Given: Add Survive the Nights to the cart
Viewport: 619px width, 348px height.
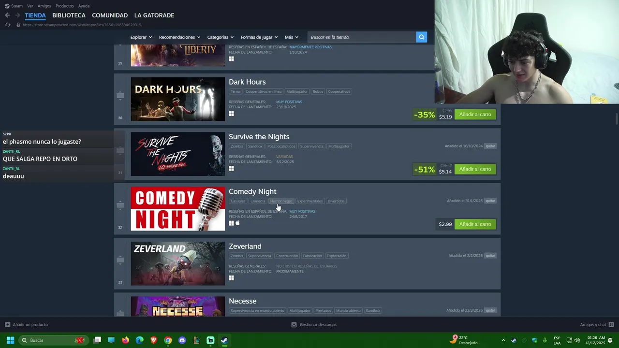Looking at the screenshot, I should [475, 169].
